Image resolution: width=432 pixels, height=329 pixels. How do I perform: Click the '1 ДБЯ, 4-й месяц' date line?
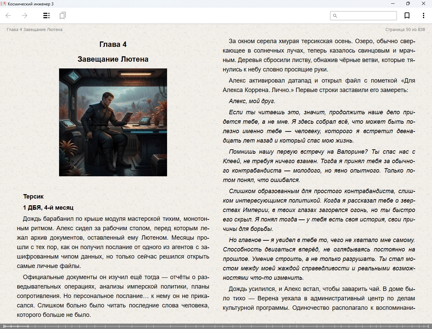coord(48,207)
